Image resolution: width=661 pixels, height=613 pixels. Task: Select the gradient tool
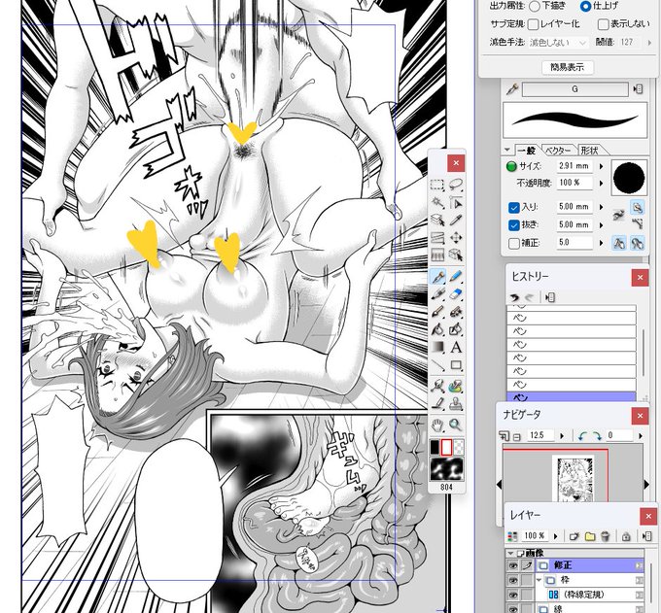[438, 347]
